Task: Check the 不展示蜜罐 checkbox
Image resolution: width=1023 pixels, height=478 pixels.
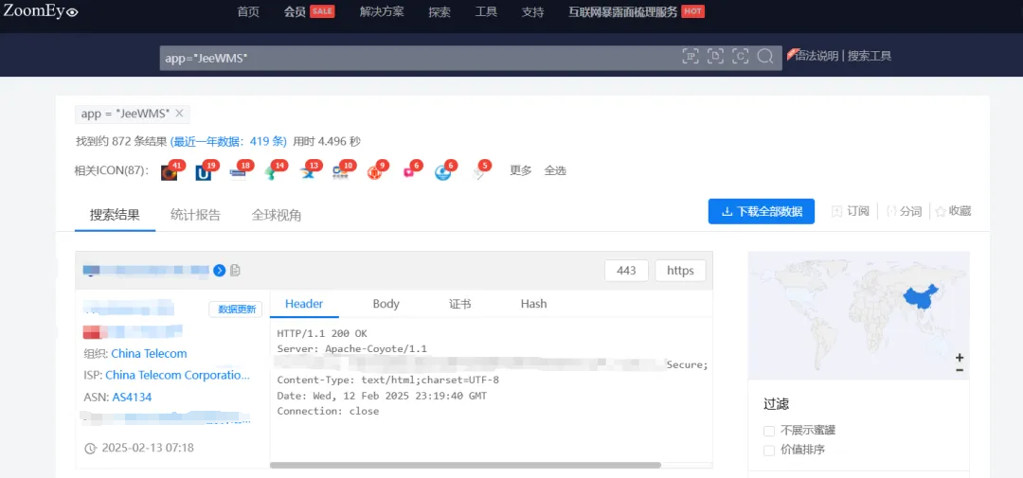Action: [769, 431]
